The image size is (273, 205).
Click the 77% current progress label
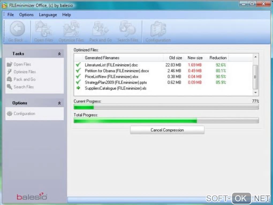[x=255, y=101]
